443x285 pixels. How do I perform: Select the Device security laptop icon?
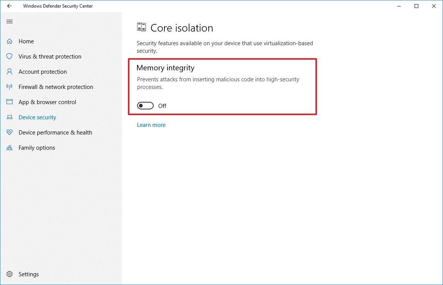click(9, 117)
